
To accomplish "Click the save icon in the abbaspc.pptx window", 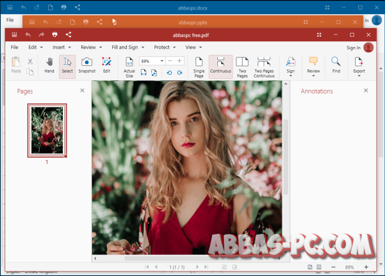I will (x=32, y=22).
